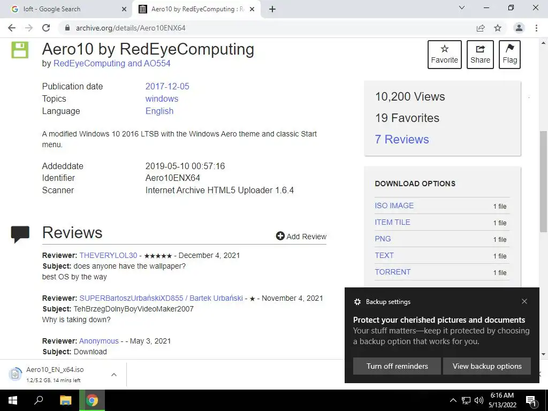The width and height of the screenshot is (548, 411).
Task: Download the PNG file
Action: click(383, 239)
